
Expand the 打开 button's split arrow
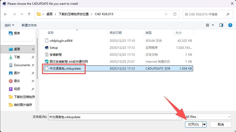(204, 125)
